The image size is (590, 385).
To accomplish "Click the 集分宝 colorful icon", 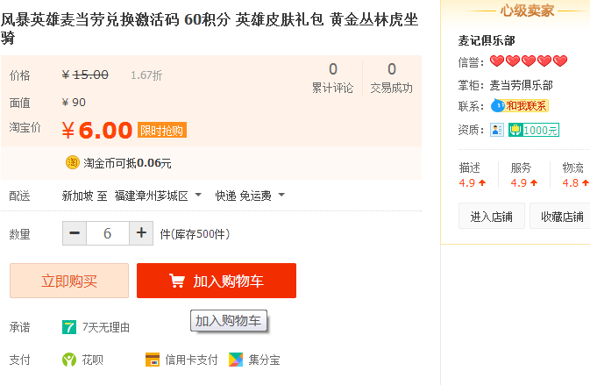I will coord(236,360).
